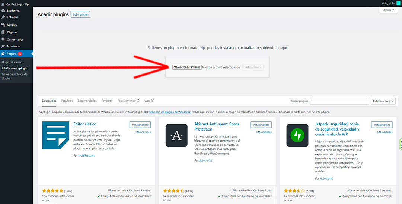Click the speech bubble icon beside Comentarios

(x=3, y=40)
